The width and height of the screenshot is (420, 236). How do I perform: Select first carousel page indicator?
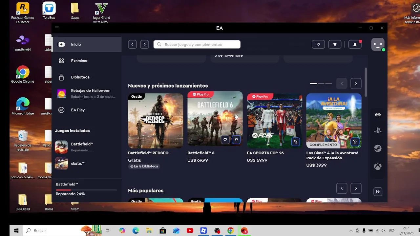[313, 84]
